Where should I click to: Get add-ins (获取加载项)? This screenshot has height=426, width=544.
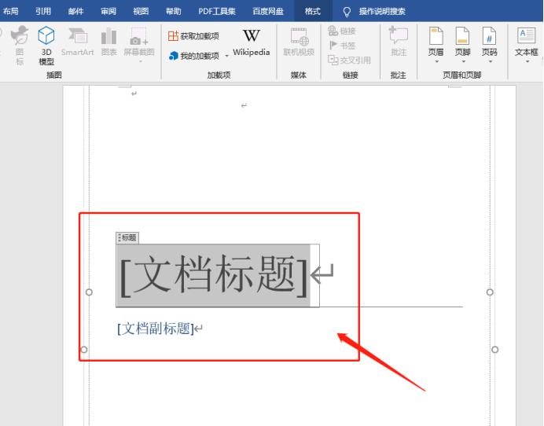click(193, 35)
